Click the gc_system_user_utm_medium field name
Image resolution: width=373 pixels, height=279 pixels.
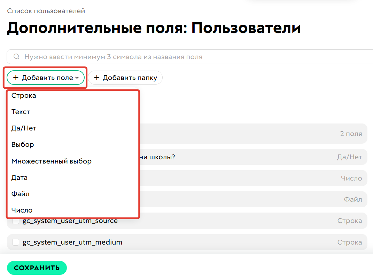(x=72, y=242)
